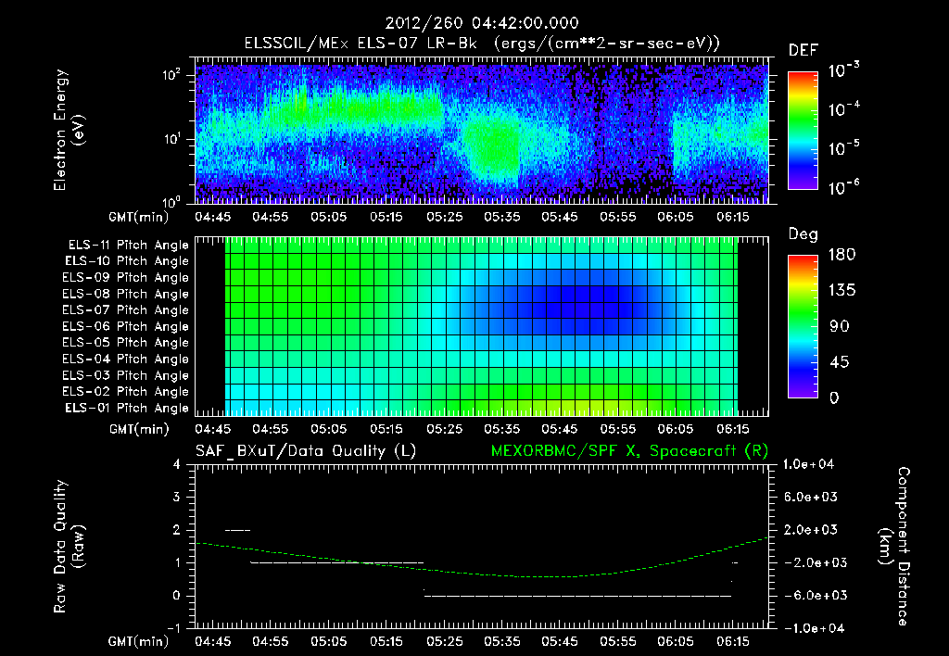Click the 45 tick on Deg colorbar
949x656 pixels.
pyautogui.click(x=839, y=362)
